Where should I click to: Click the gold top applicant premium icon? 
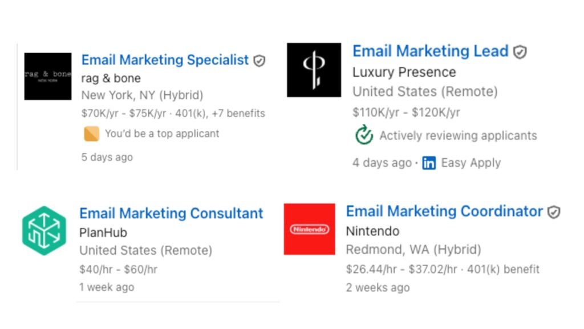click(91, 134)
